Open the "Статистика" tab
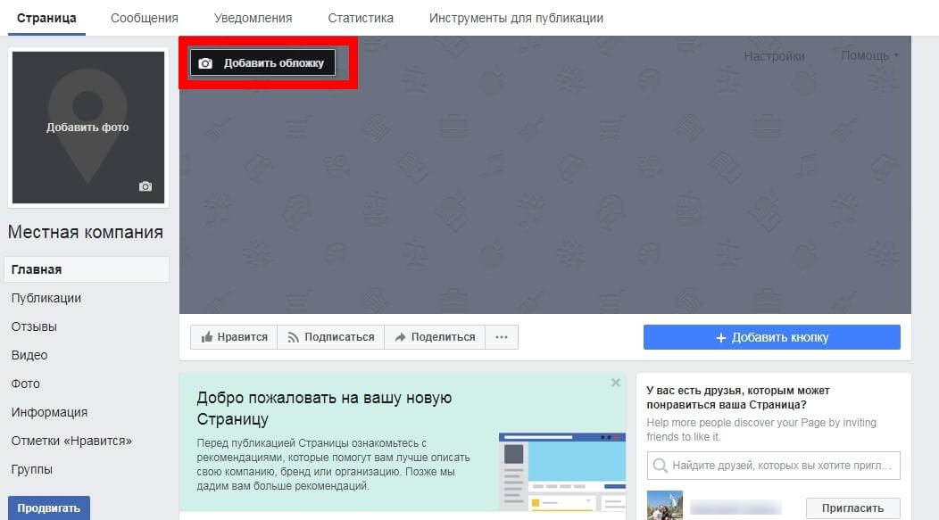 pyautogui.click(x=360, y=16)
